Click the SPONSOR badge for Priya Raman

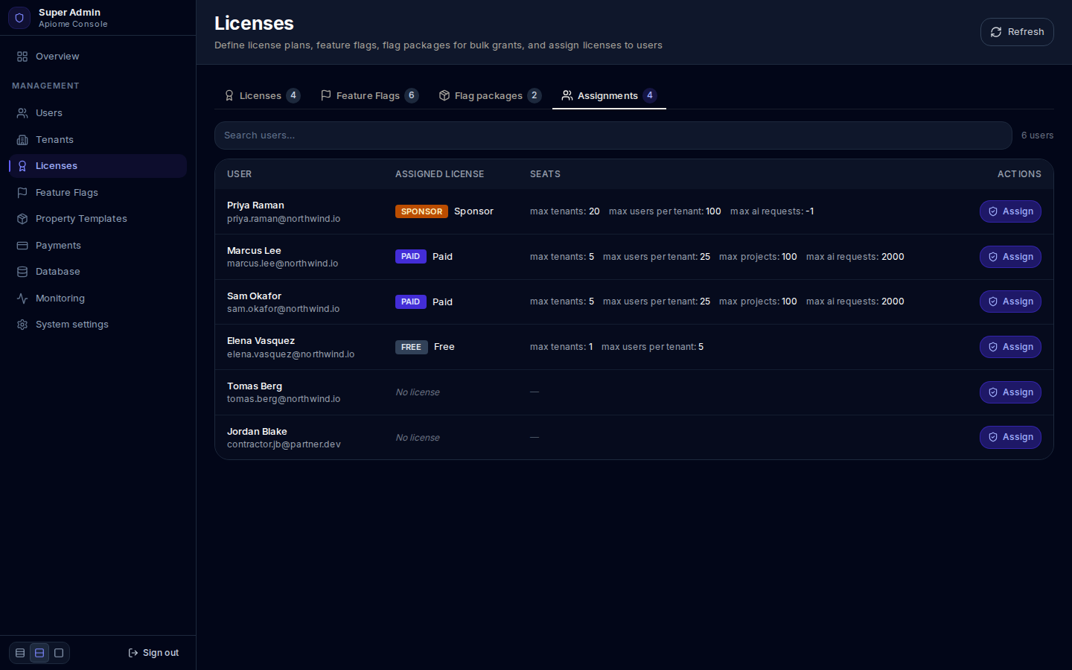421,211
